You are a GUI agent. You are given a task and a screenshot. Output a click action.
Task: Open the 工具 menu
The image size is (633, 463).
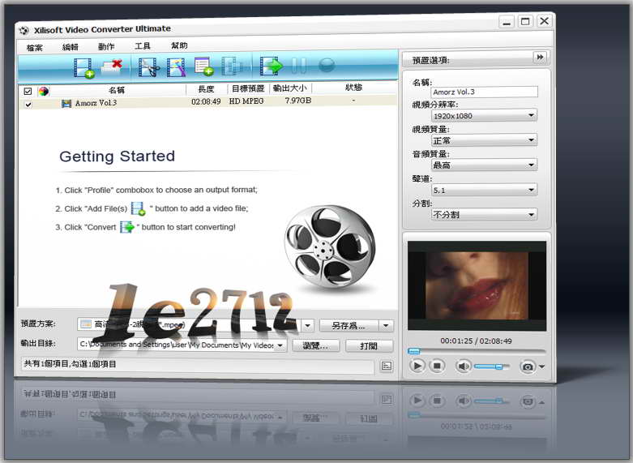tap(142, 46)
